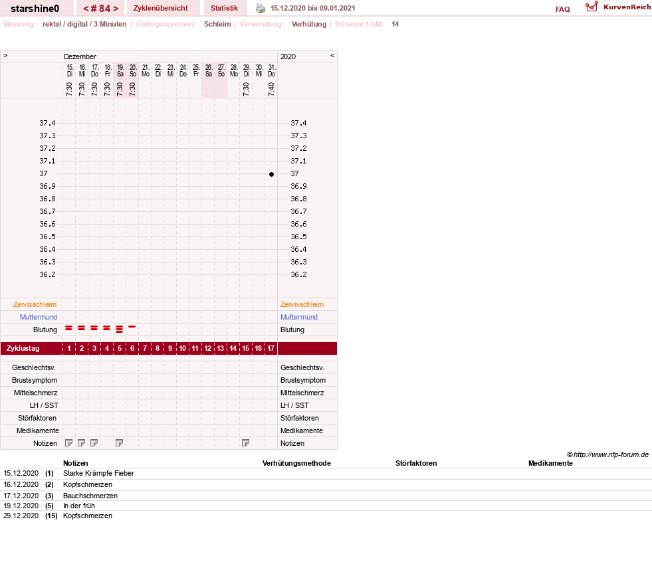652x582 pixels.
Task: Click the date header 31. Do
Action: (x=272, y=70)
